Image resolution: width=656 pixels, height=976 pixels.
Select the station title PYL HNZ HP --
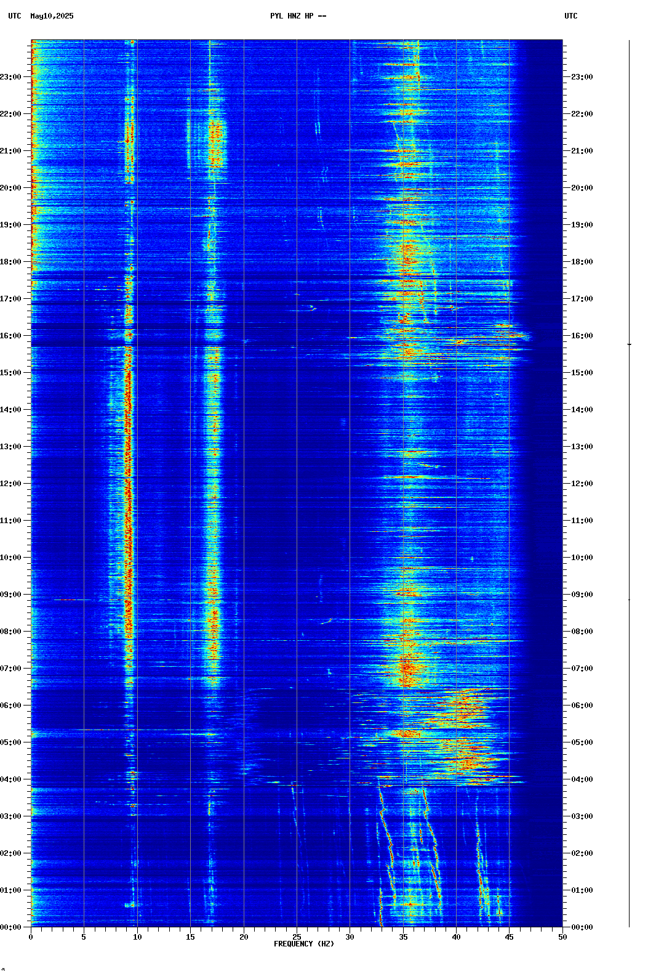pyautogui.click(x=298, y=16)
